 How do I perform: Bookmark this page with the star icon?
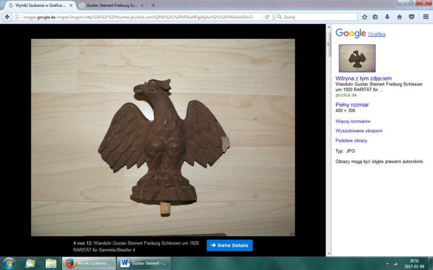tap(365, 17)
